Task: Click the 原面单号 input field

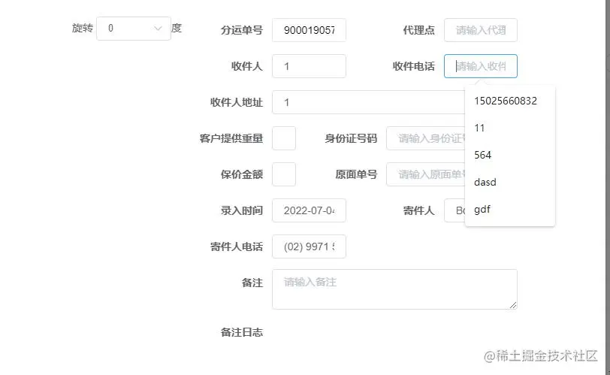Action: (426, 174)
